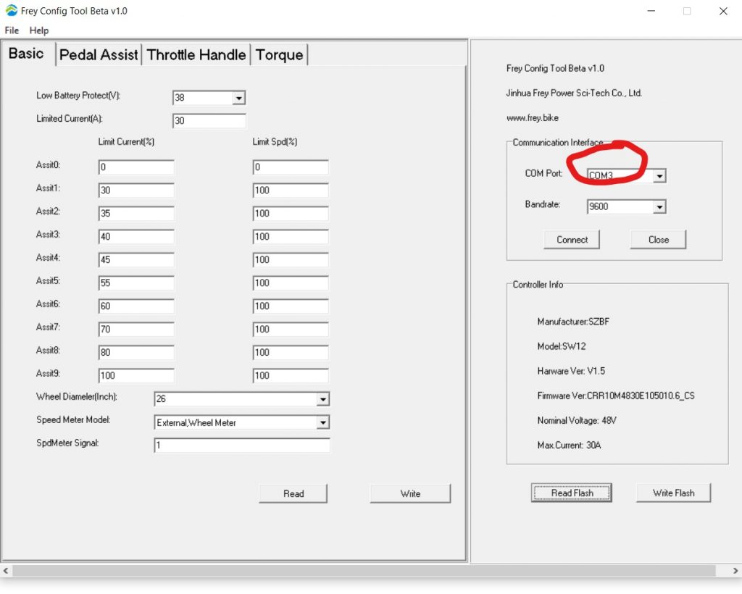Switch to the Pedal Assist tab

point(99,55)
